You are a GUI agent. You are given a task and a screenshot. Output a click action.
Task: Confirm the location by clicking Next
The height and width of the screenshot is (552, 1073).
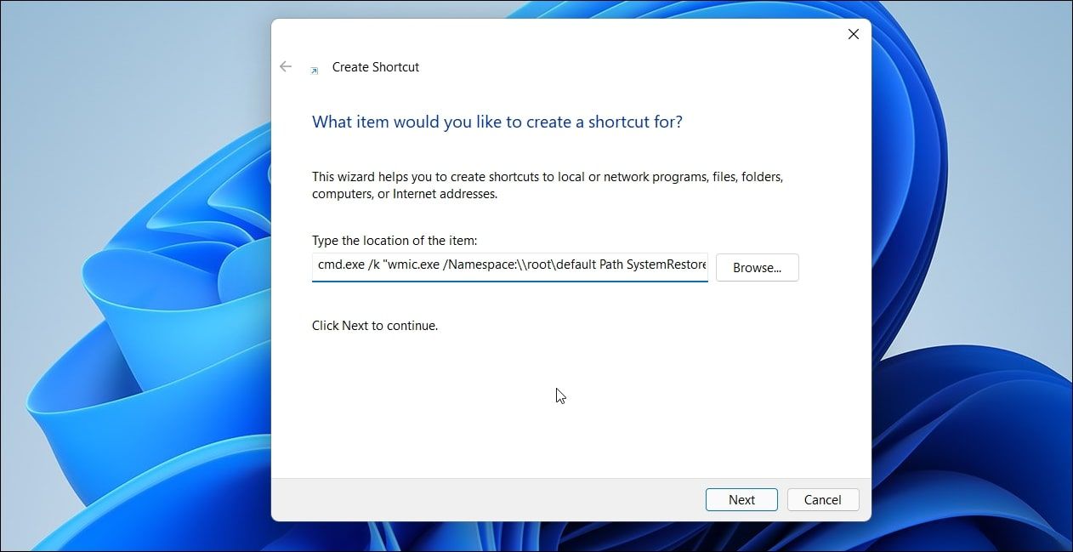click(x=741, y=499)
